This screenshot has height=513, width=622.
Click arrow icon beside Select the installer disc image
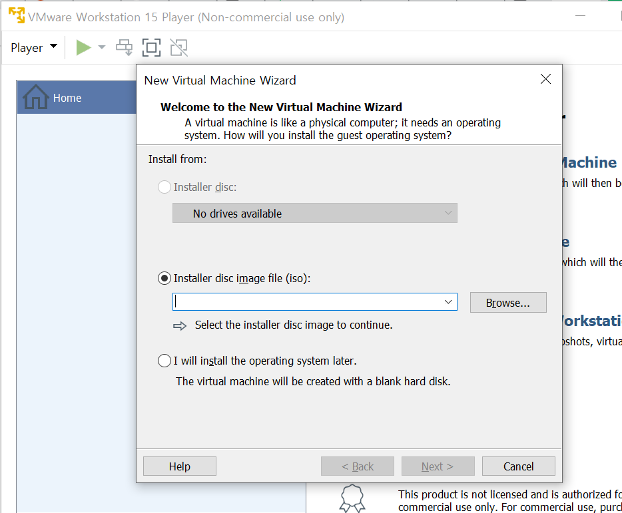tap(180, 326)
